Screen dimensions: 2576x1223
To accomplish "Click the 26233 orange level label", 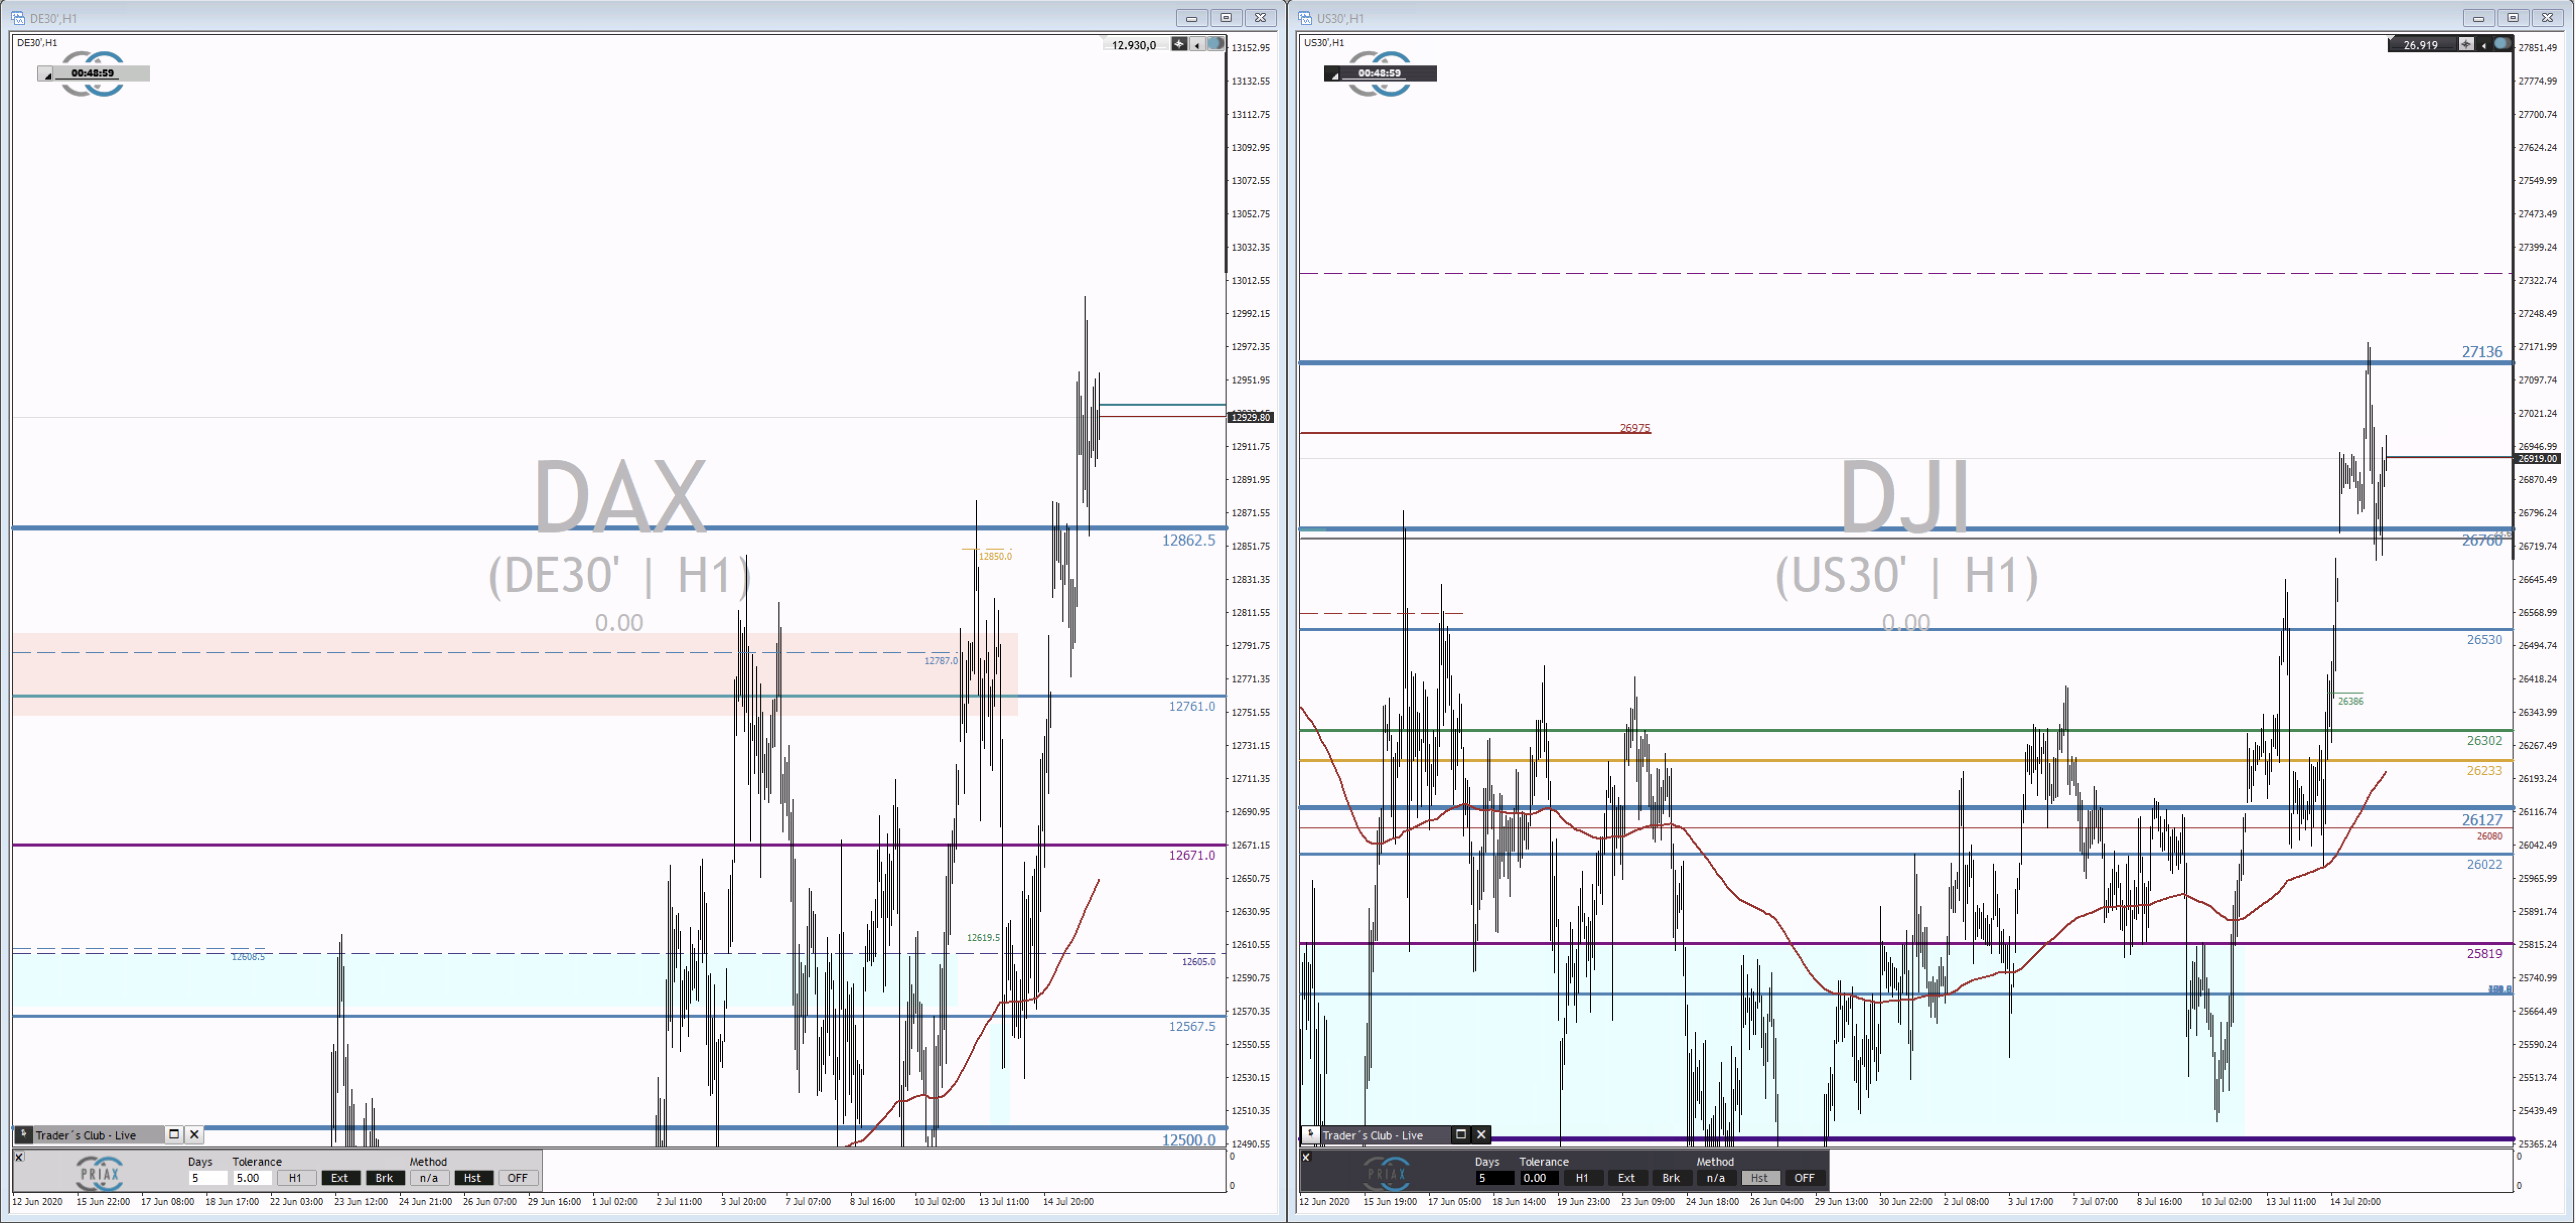I will coord(2484,772).
